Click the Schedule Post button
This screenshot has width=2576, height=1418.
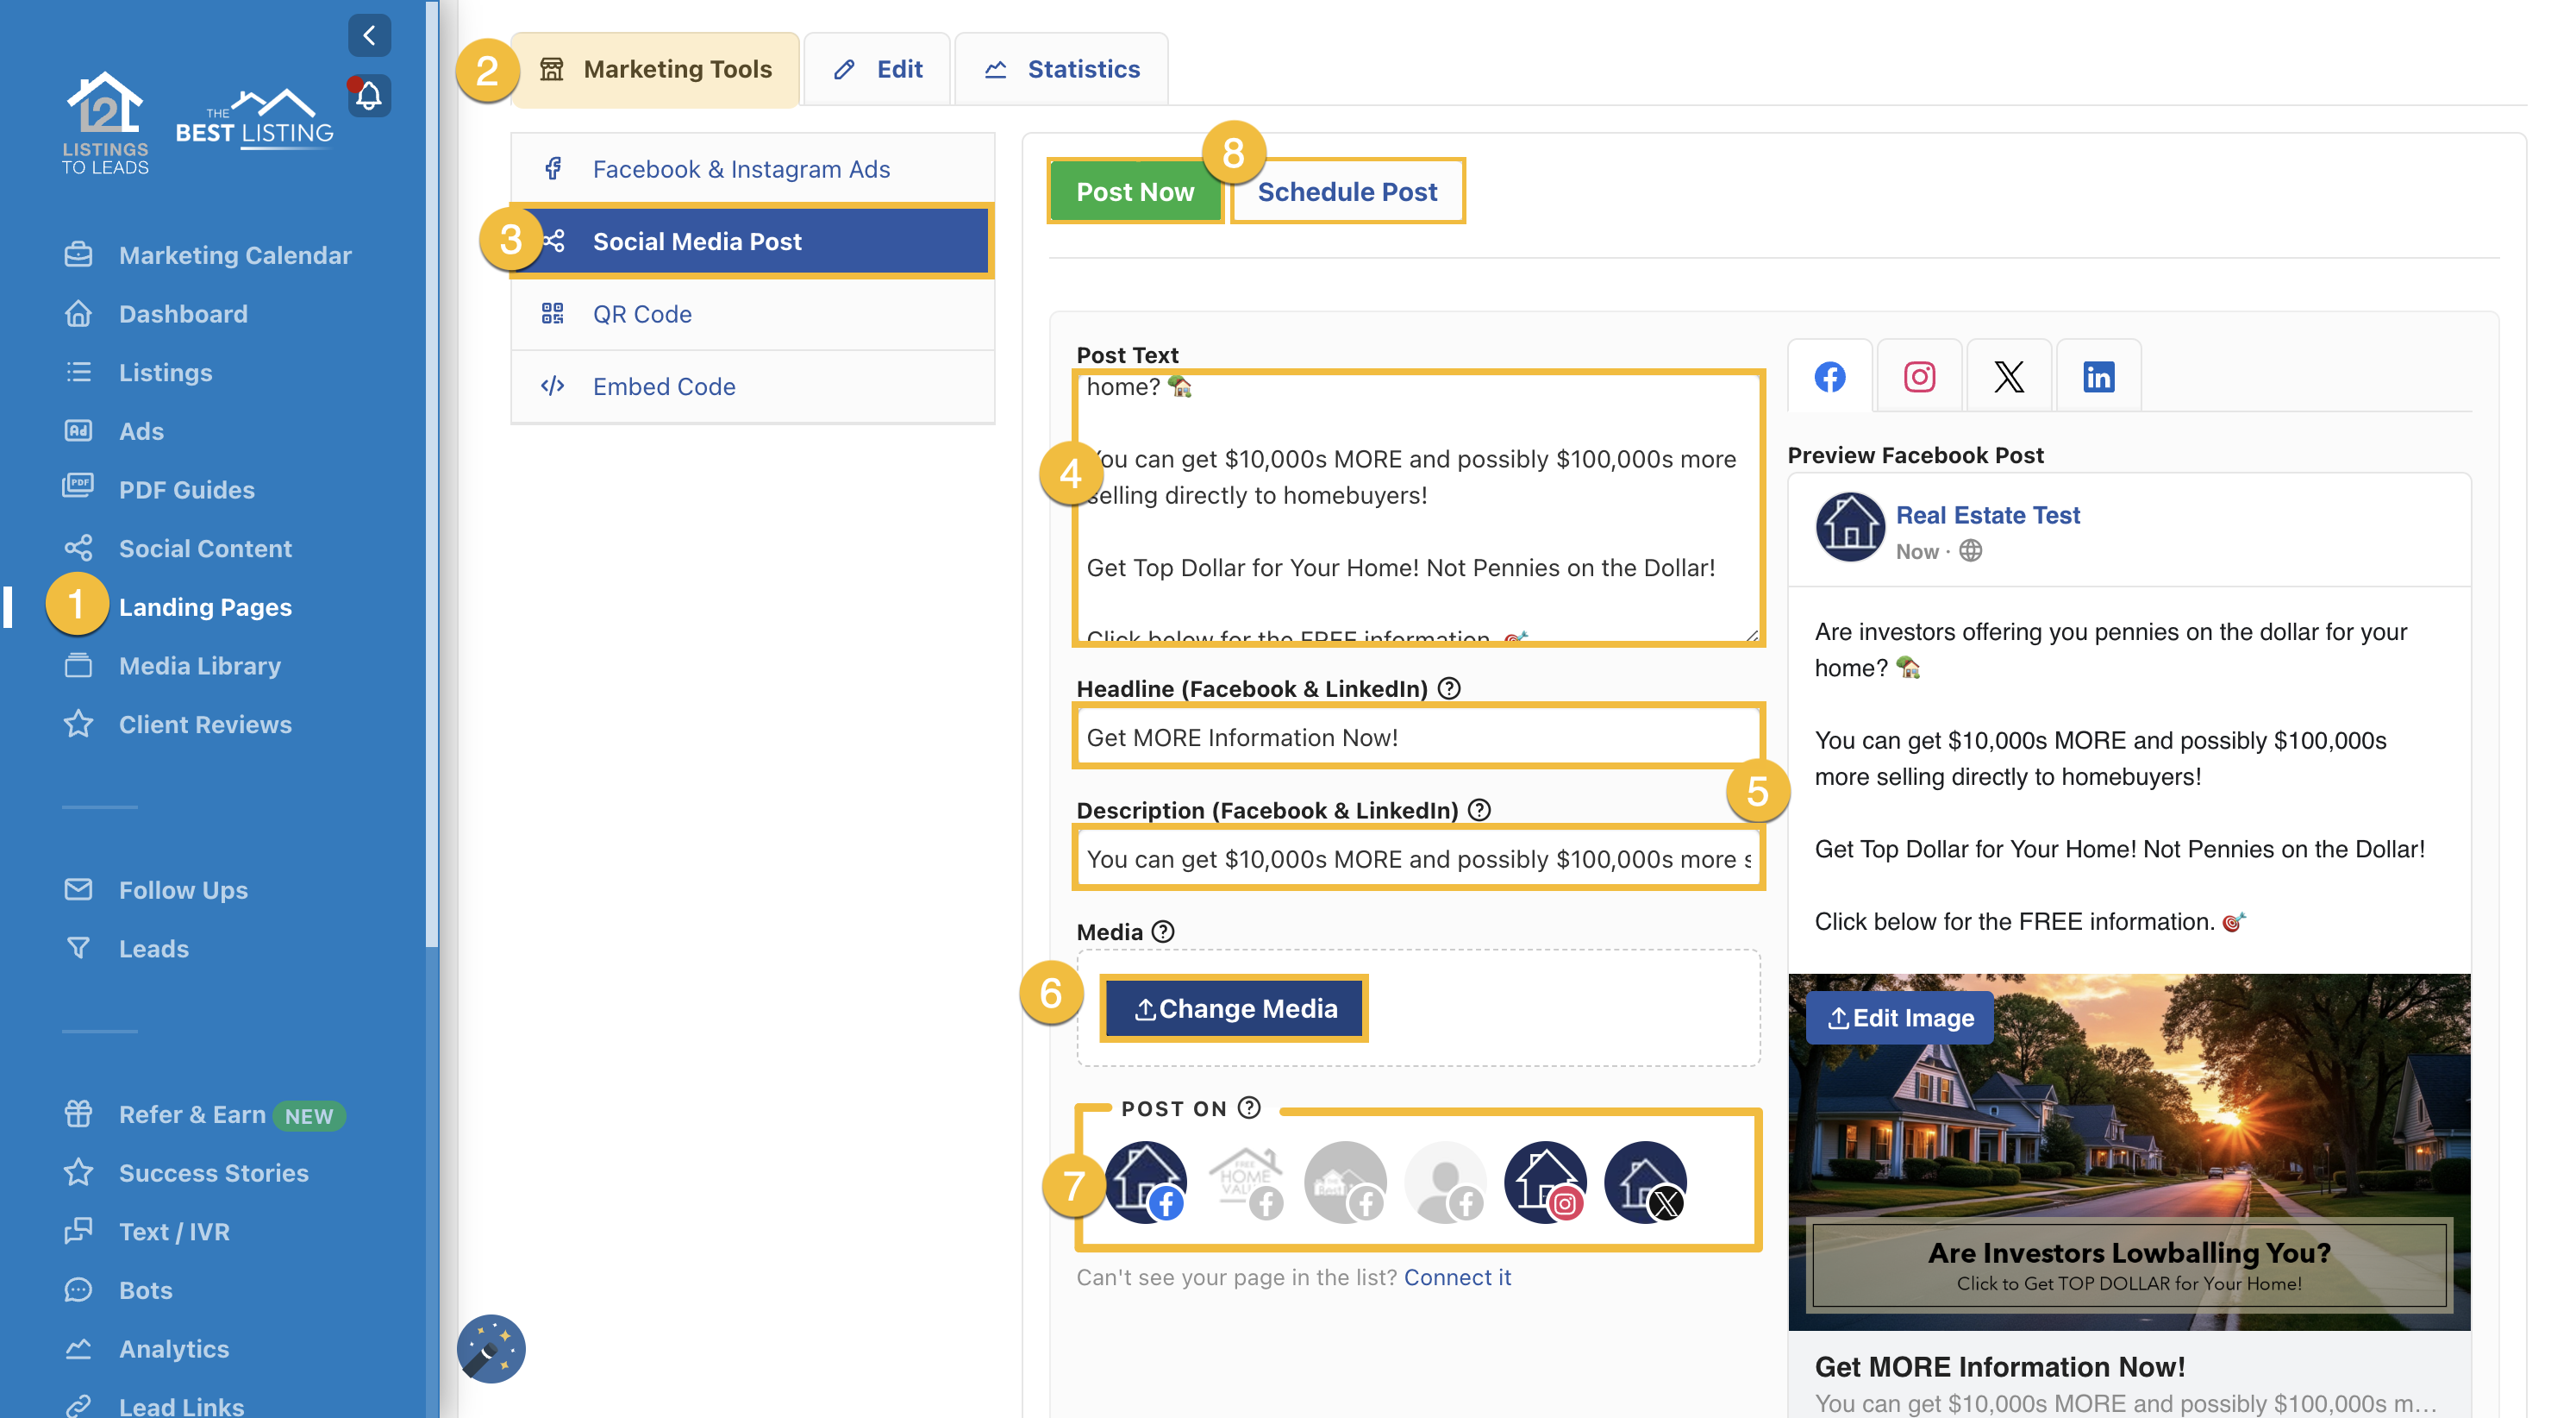click(1347, 191)
